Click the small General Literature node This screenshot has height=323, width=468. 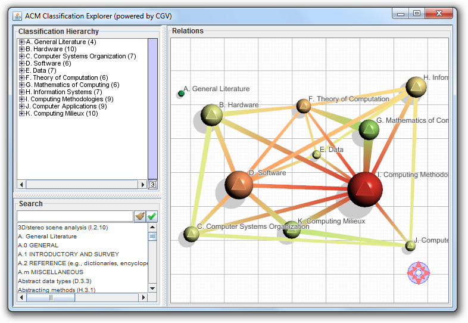181,94
